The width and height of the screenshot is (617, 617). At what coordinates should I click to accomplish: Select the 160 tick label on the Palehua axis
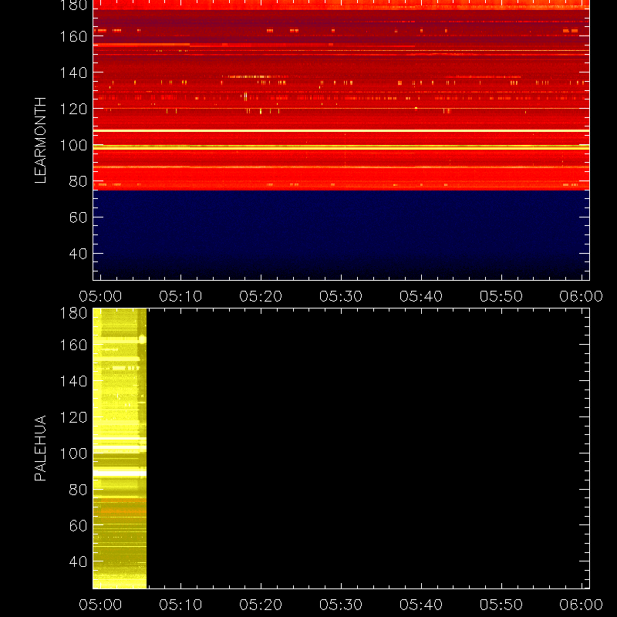[x=73, y=345]
